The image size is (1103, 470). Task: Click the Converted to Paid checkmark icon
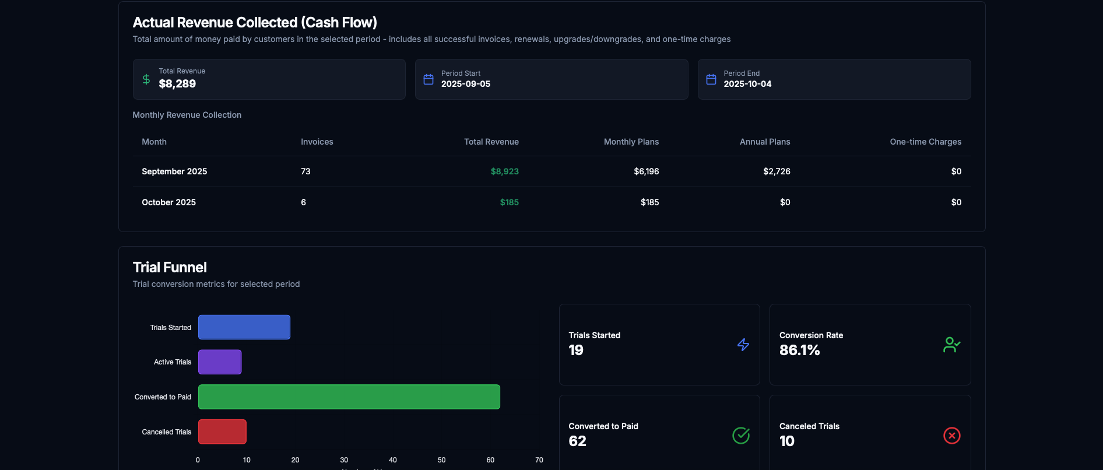point(741,436)
